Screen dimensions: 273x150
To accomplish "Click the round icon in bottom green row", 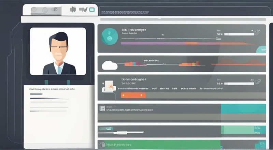I will 101,144.
